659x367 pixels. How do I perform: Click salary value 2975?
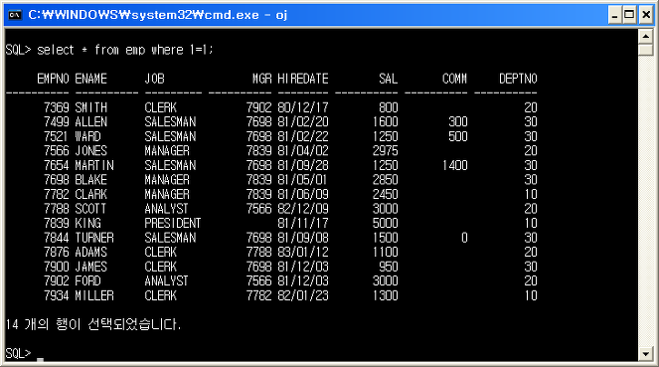pyautogui.click(x=385, y=151)
